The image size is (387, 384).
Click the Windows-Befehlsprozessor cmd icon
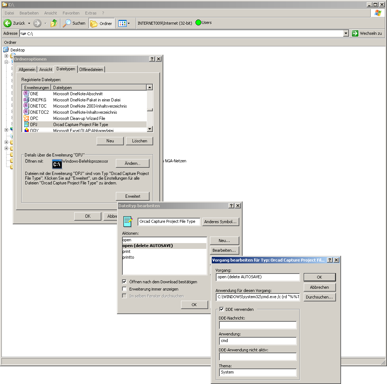point(57,164)
